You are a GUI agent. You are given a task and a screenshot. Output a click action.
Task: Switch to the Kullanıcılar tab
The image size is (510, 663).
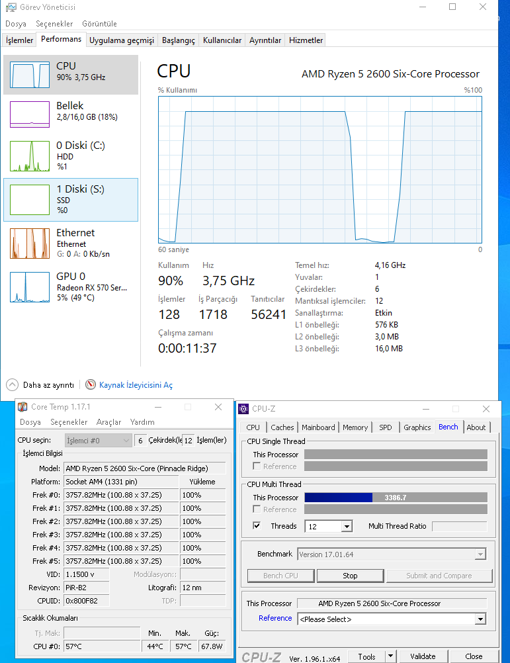pyautogui.click(x=222, y=40)
